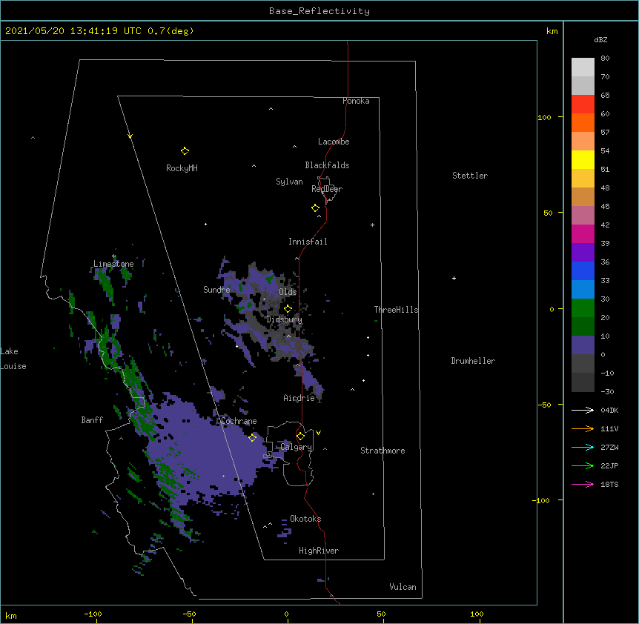Screen dimensions: 639x624
Task: Pick the royal blue swatch in dBZ legend
Action: tap(583, 270)
